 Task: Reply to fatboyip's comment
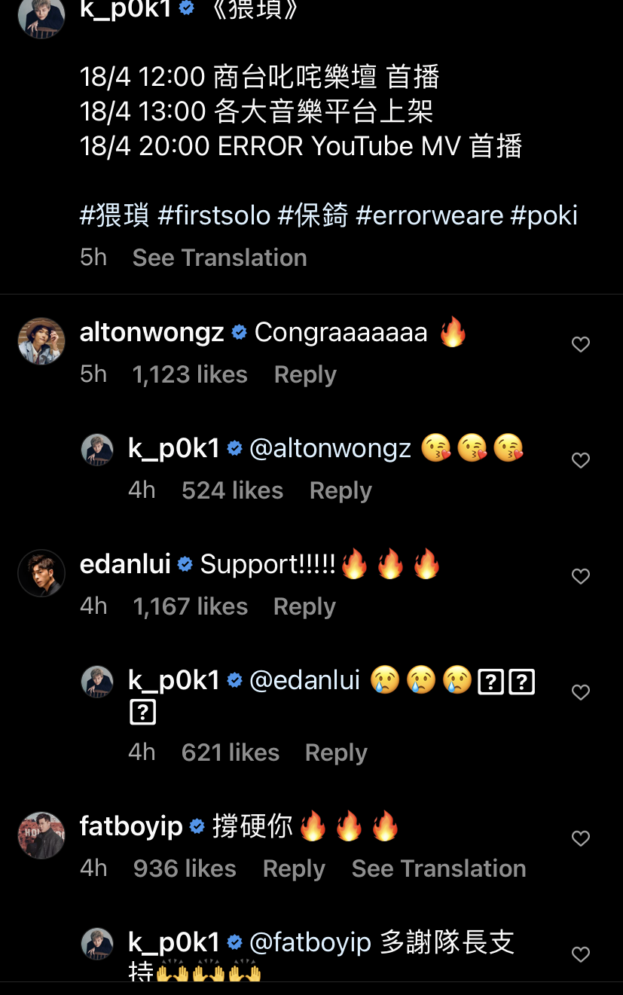(294, 868)
